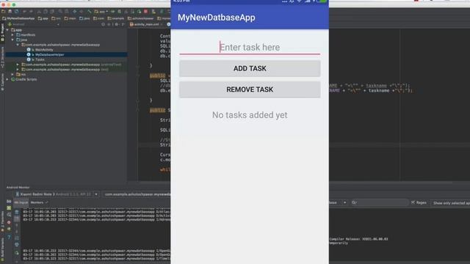Click the Replace toolbar icon
This screenshot has width=470, height=264.
[67, 12]
